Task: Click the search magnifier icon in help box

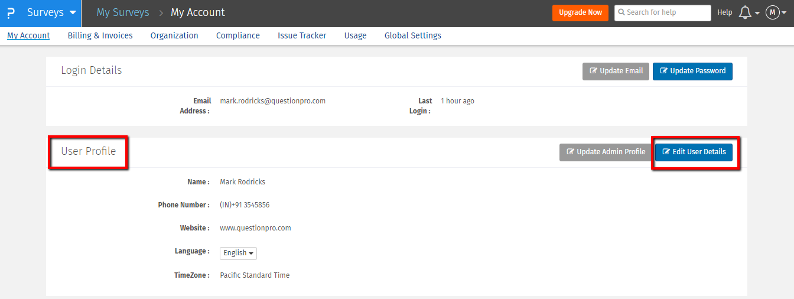Action: (622, 12)
